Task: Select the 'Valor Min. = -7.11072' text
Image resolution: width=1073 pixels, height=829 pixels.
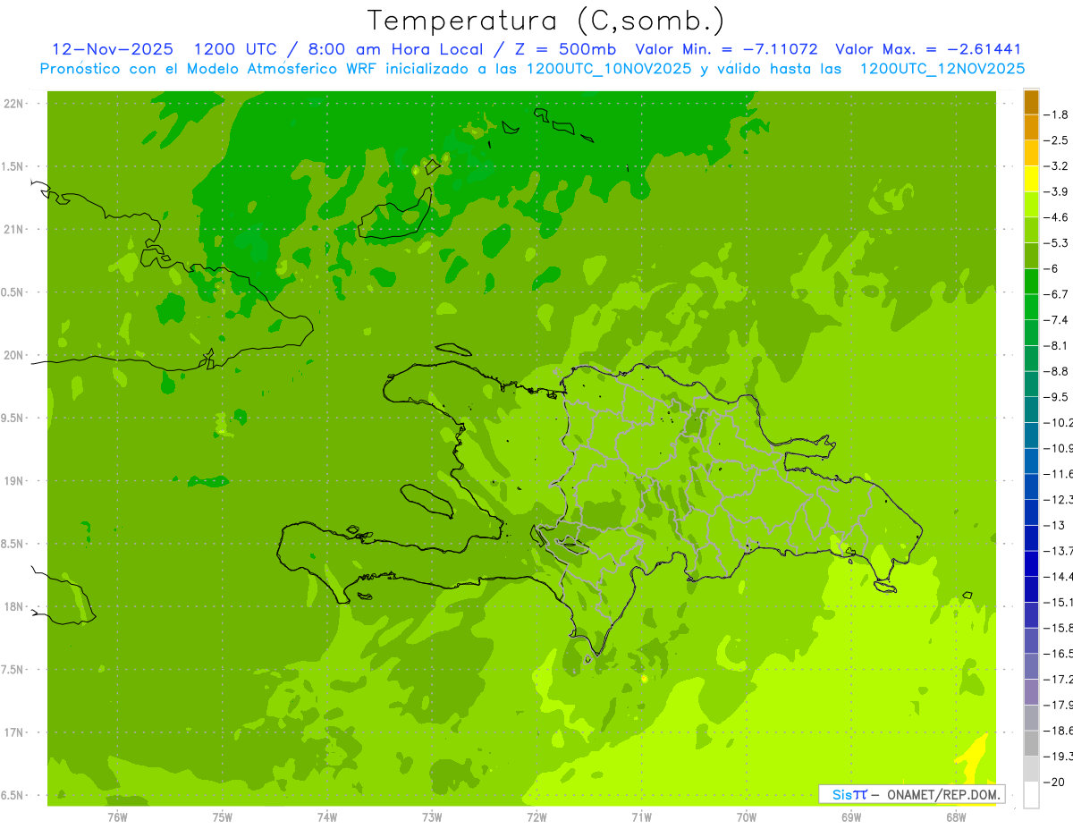Action: pyautogui.click(x=726, y=49)
